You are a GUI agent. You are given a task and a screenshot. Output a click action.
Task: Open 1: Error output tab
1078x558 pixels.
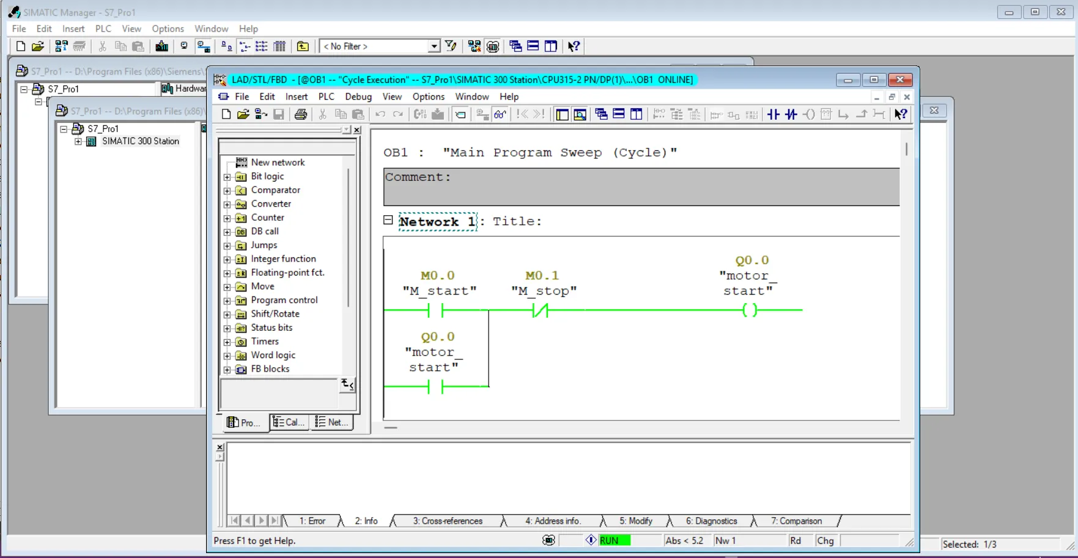coord(312,521)
